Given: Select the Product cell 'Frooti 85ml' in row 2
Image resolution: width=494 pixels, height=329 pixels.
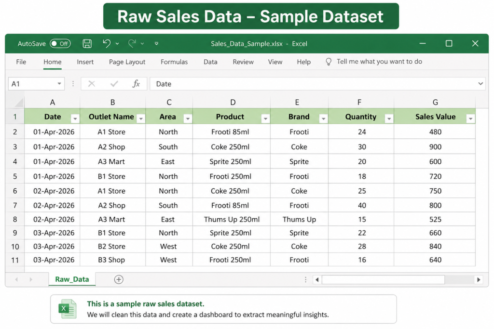Looking at the screenshot, I should click(232, 132).
